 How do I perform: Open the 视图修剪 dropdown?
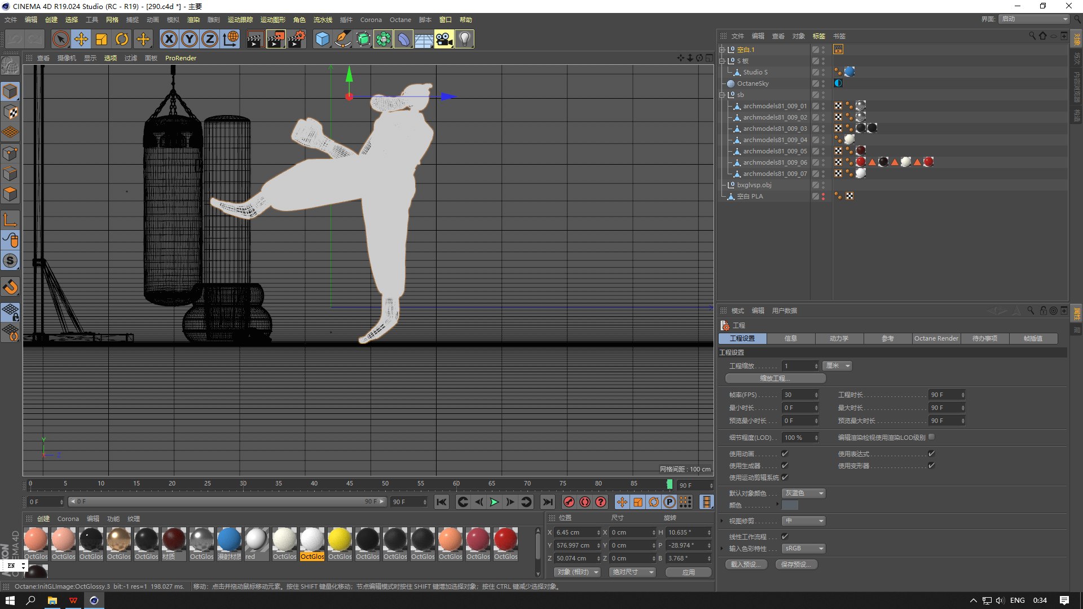(x=803, y=521)
